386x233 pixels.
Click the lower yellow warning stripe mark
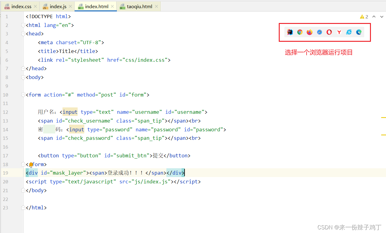click(x=384, y=135)
